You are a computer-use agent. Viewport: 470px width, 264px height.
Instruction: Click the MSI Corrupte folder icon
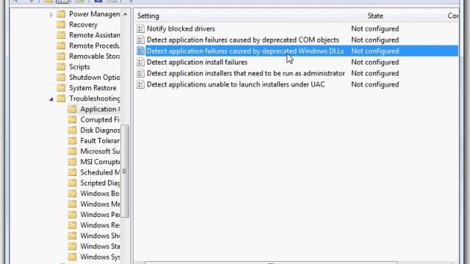tap(72, 162)
